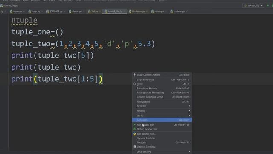Choose Copy Reference from the context menu
The image size is (273, 154).
(x=162, y=80)
